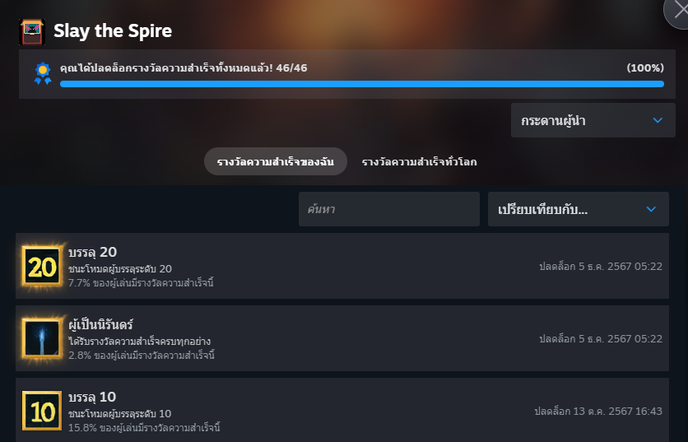Focus the ค้นหา search field
688x442 pixels.
click(389, 209)
